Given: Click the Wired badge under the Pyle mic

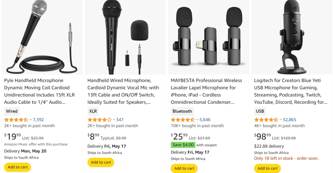Looking at the screenshot, I should (11, 111).
